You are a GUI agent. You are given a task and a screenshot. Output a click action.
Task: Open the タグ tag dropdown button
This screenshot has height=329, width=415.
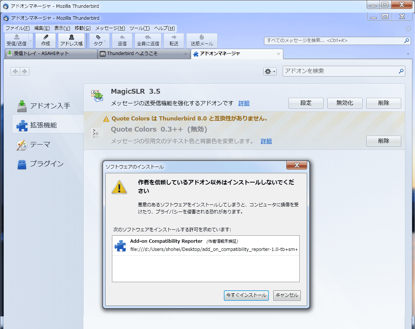99,40
